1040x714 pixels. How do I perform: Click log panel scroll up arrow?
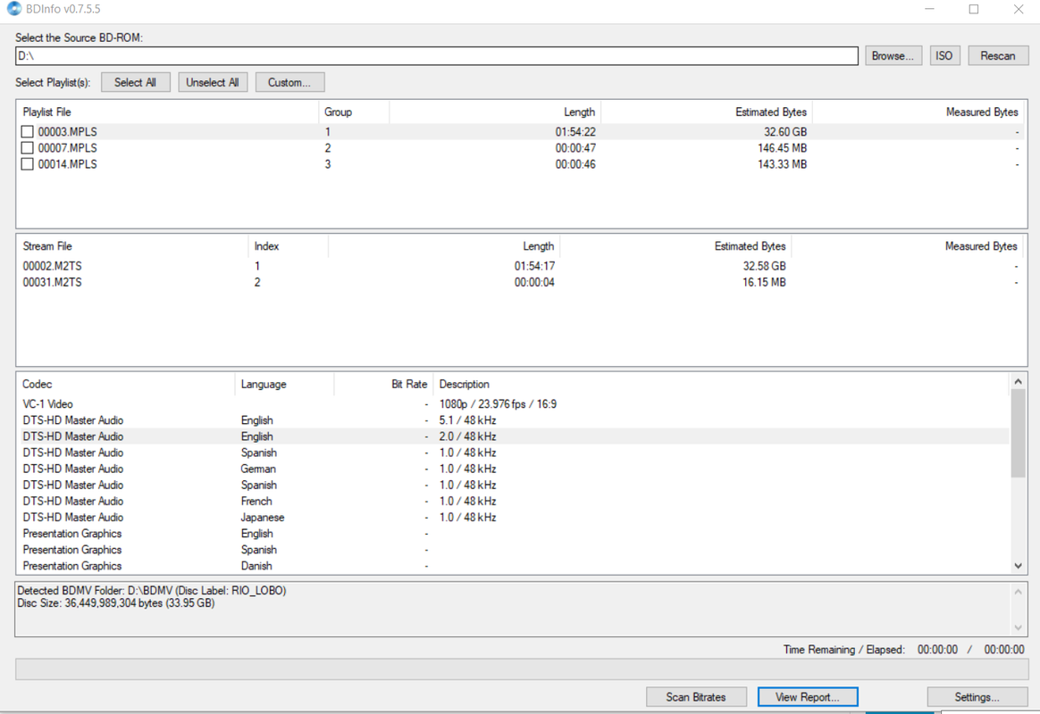(x=1019, y=591)
